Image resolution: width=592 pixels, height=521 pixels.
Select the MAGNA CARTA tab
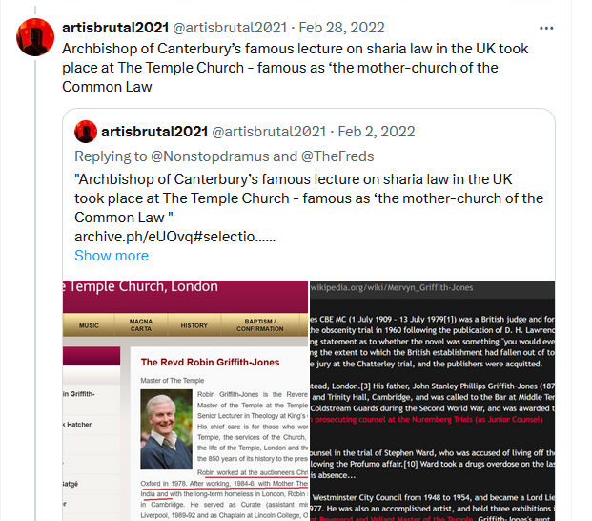coord(141,325)
